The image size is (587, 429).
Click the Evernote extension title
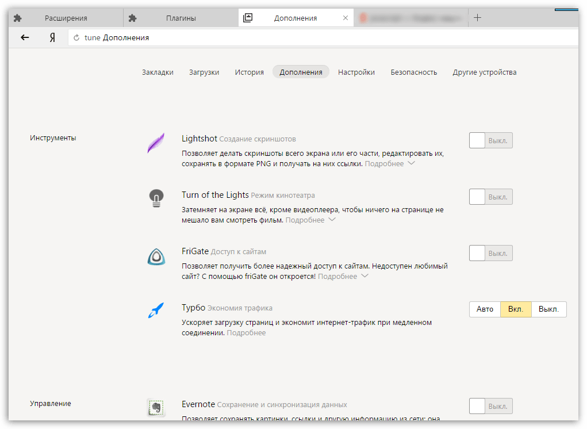[198, 404]
